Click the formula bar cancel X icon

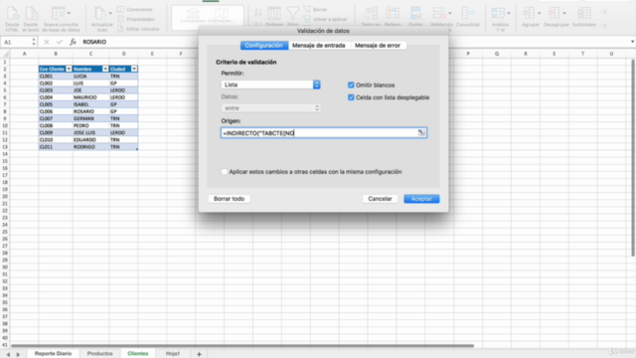(47, 42)
